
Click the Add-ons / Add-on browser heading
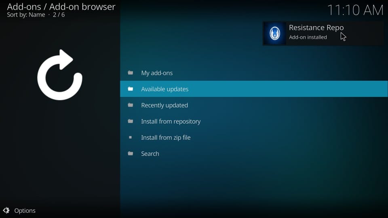pyautogui.click(x=61, y=7)
